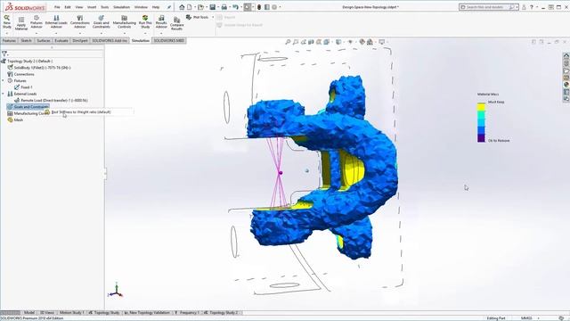Open the Frequency 1 bottom tab

coord(187,313)
